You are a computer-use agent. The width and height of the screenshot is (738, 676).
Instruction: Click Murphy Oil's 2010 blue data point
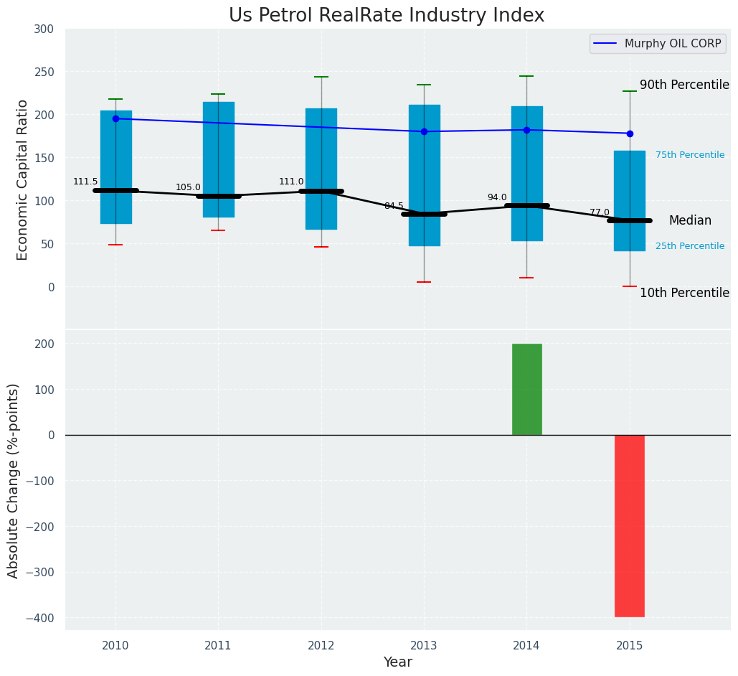click(115, 118)
